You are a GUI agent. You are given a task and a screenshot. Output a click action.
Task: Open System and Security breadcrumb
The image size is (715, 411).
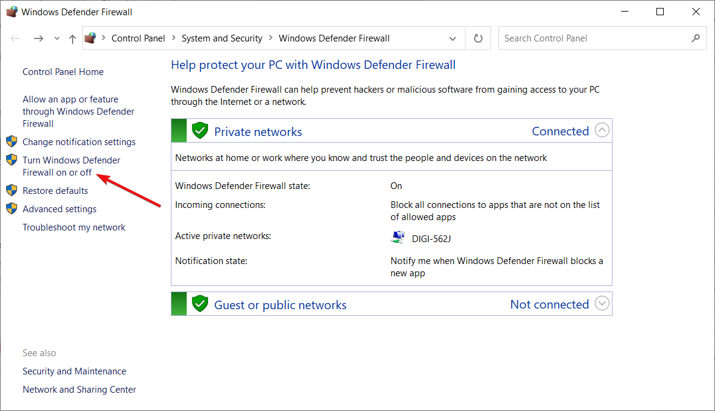[x=222, y=38]
